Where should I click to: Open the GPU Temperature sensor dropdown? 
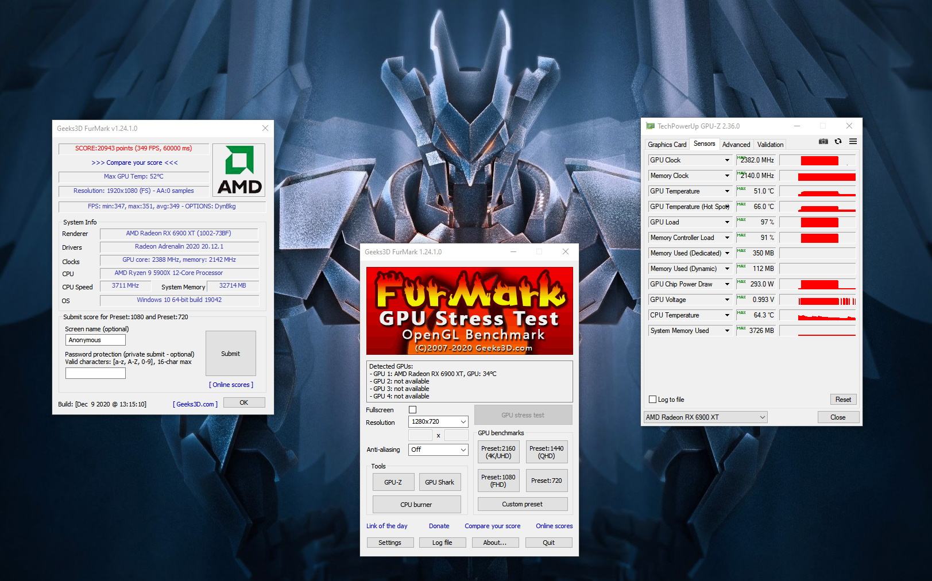point(727,191)
